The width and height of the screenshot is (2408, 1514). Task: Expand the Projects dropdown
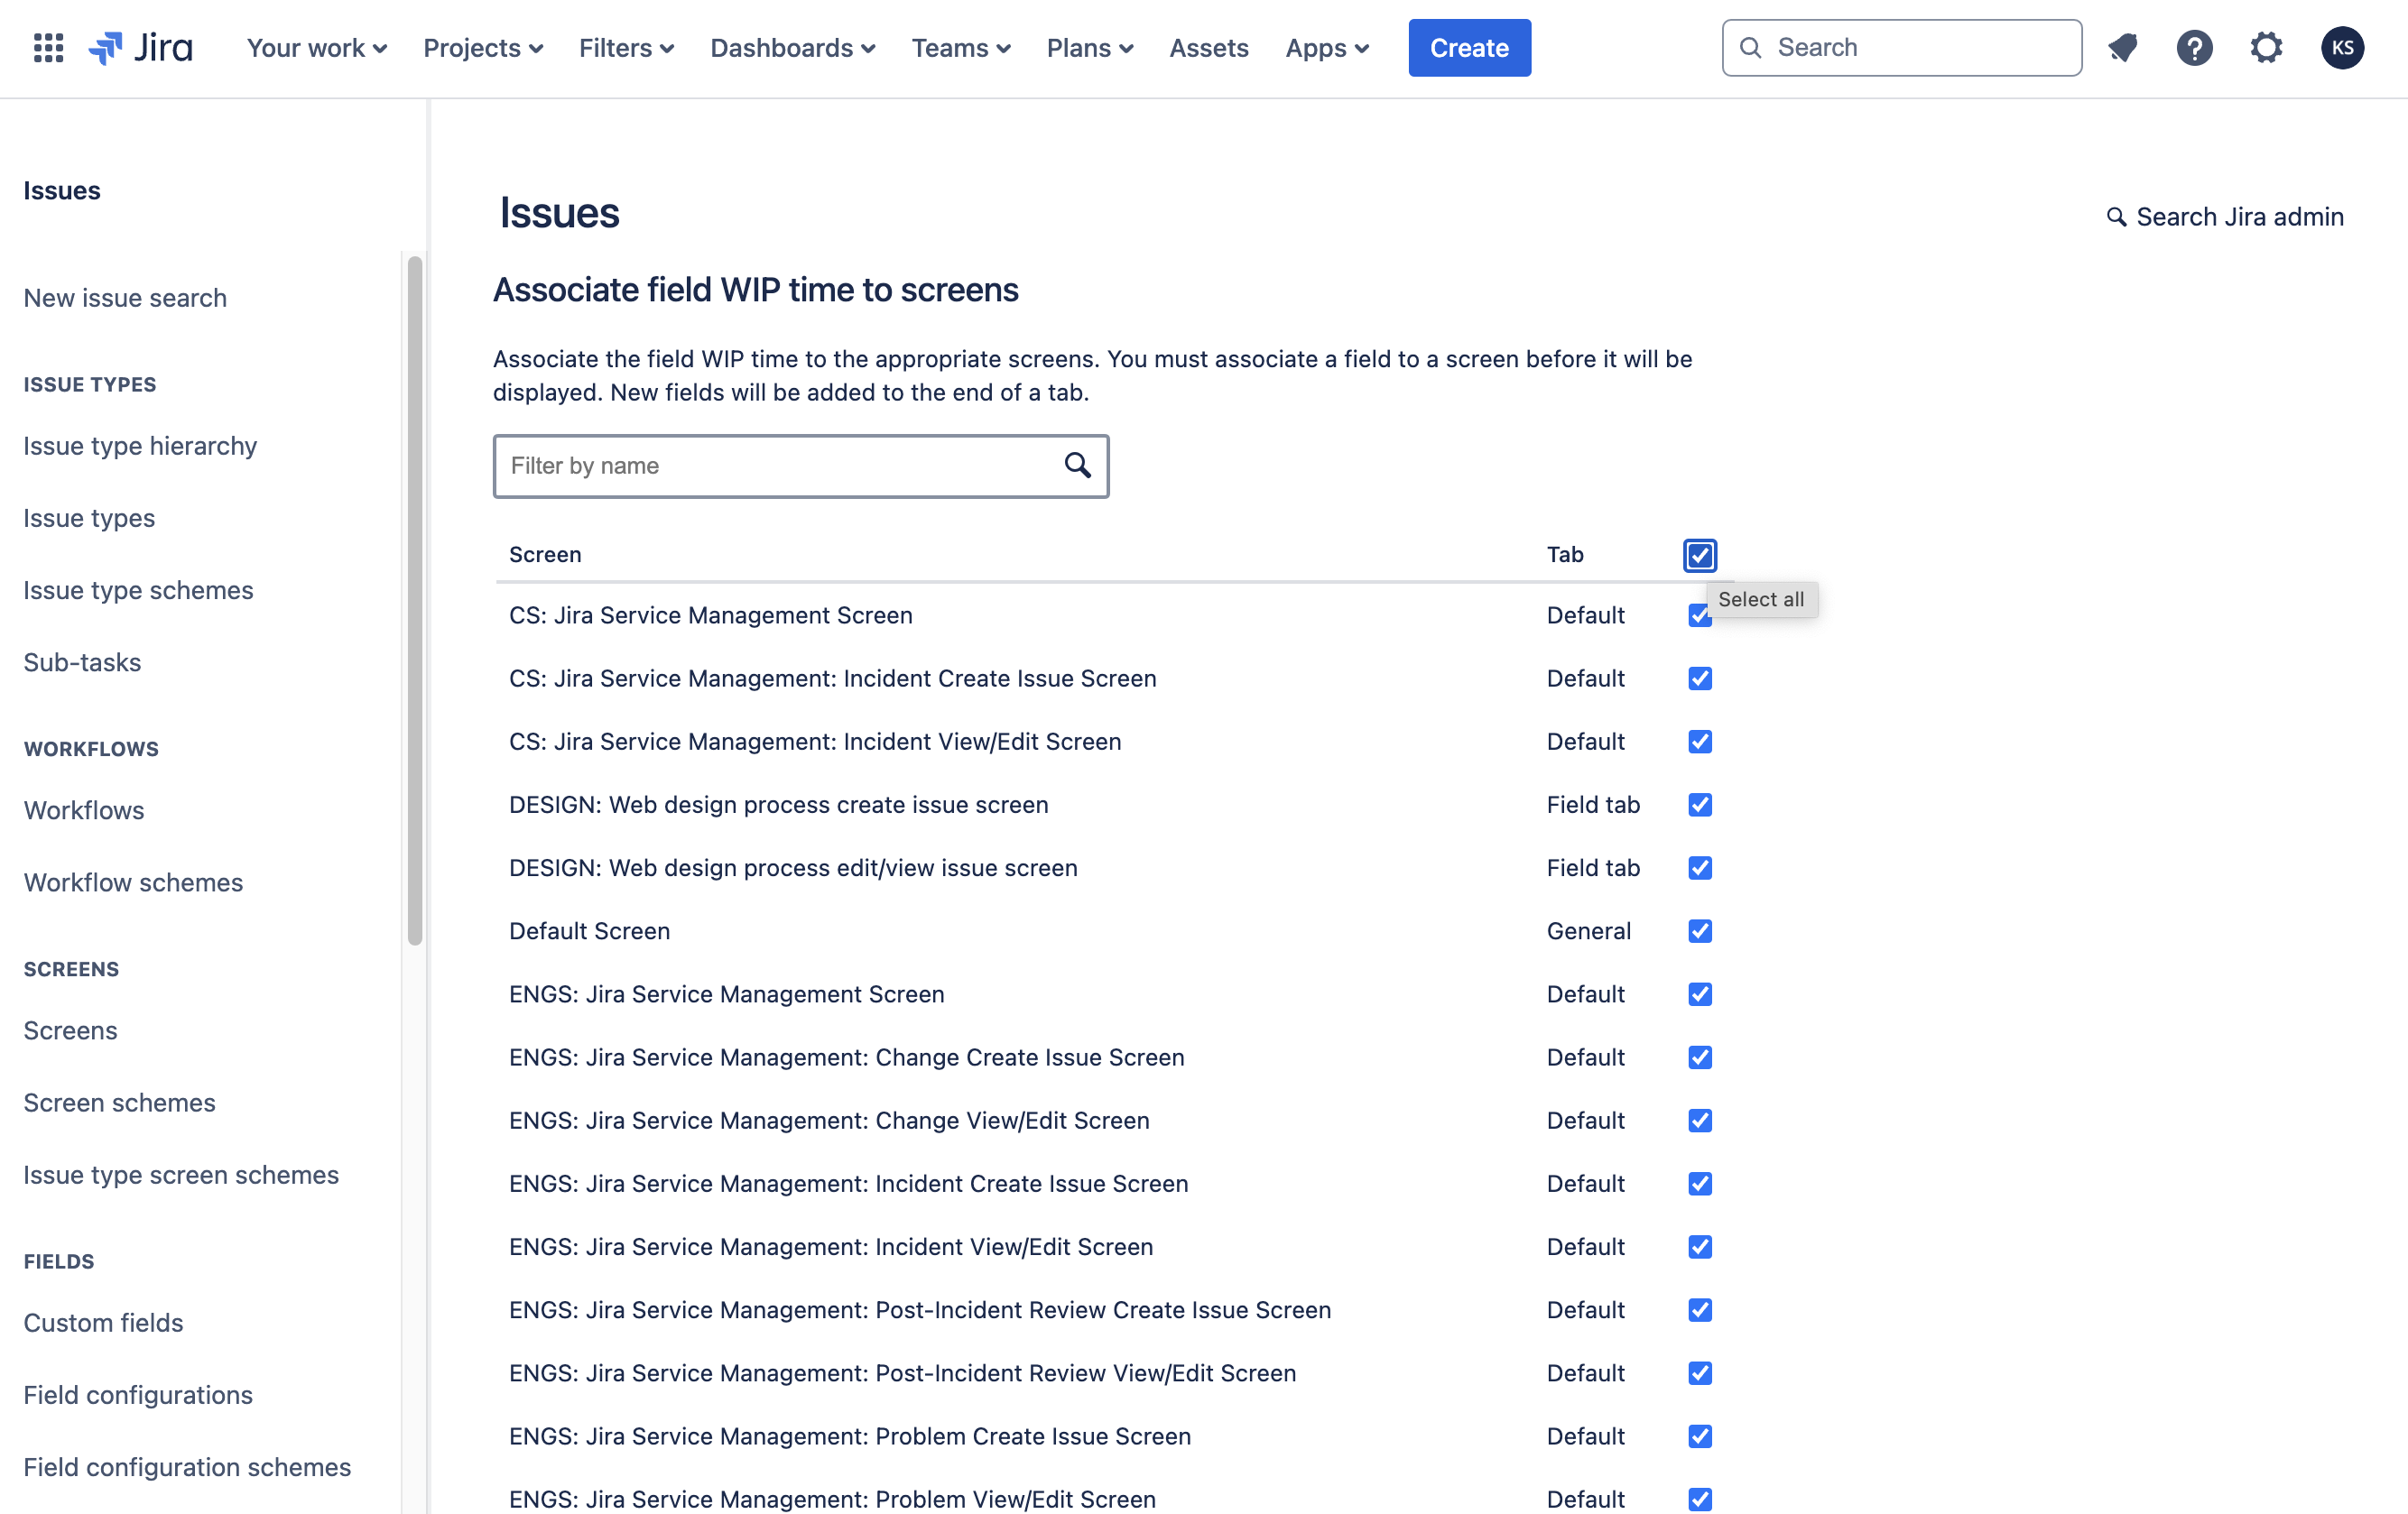pyautogui.click(x=483, y=48)
